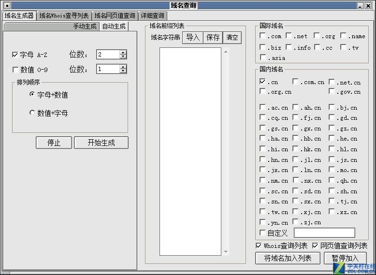
Task: Toggle 数值 0-9 checkbox
Action: [15, 70]
